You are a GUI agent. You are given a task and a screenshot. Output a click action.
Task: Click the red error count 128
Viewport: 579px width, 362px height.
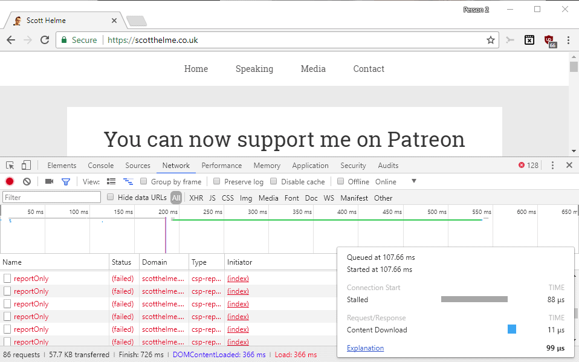pos(528,166)
